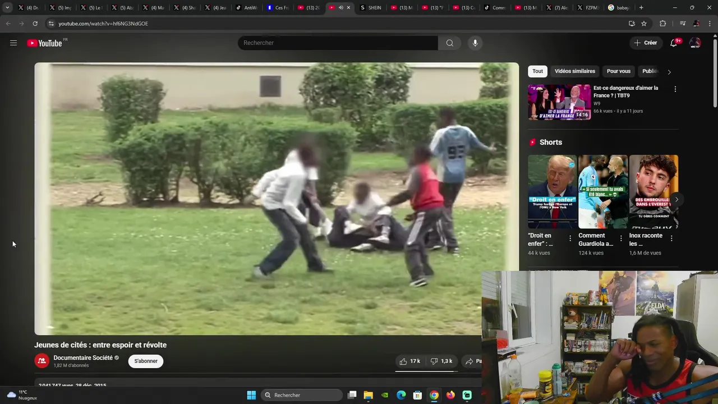Click the taskbar Rechercher search box
Image resolution: width=718 pixels, height=404 pixels.
click(302, 395)
